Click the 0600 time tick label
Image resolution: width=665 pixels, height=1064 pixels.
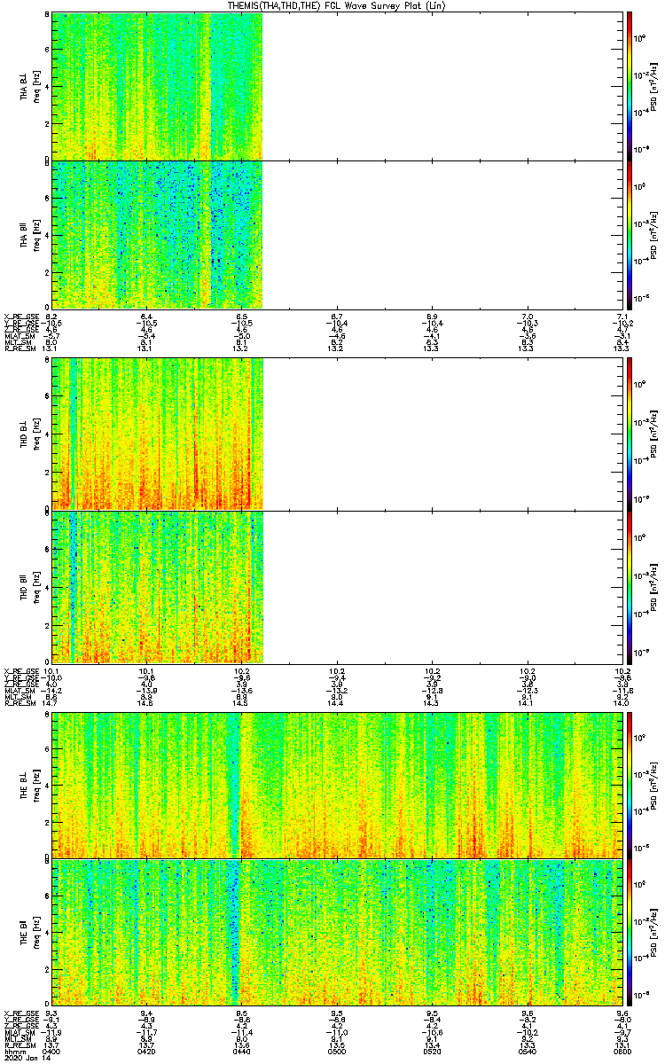622,1050
